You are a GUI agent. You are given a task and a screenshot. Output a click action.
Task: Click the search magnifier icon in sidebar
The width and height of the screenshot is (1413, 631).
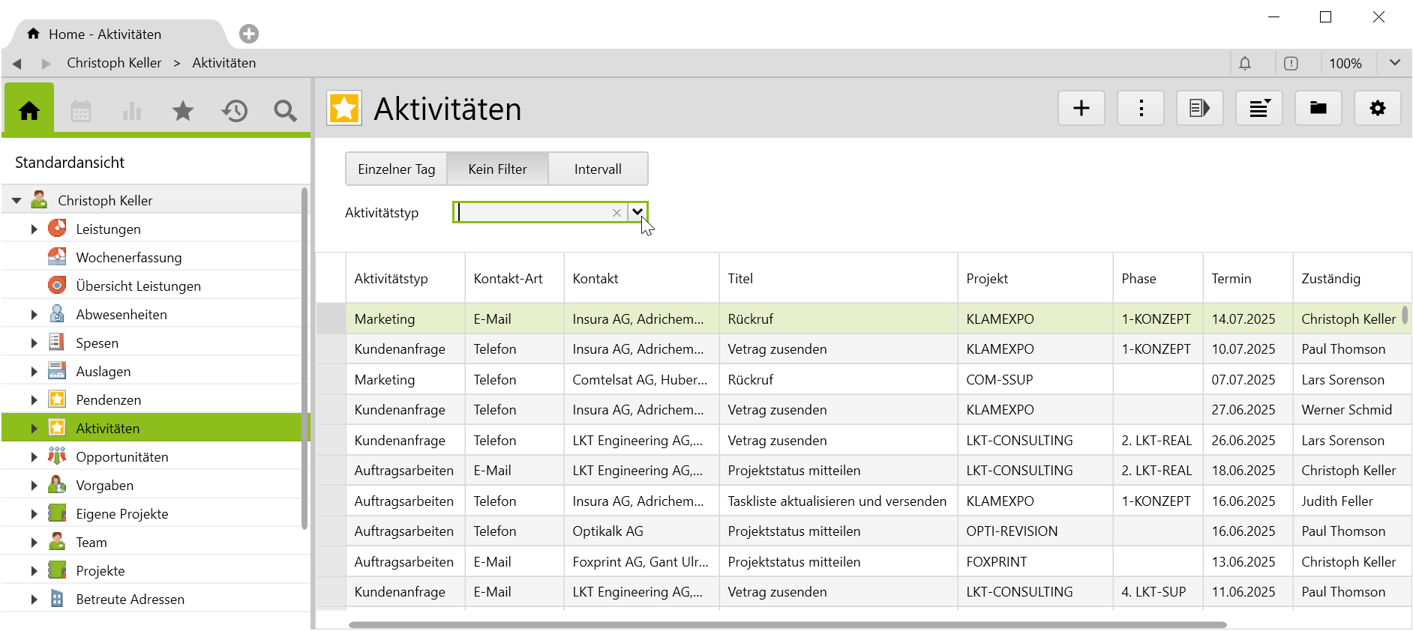285,112
